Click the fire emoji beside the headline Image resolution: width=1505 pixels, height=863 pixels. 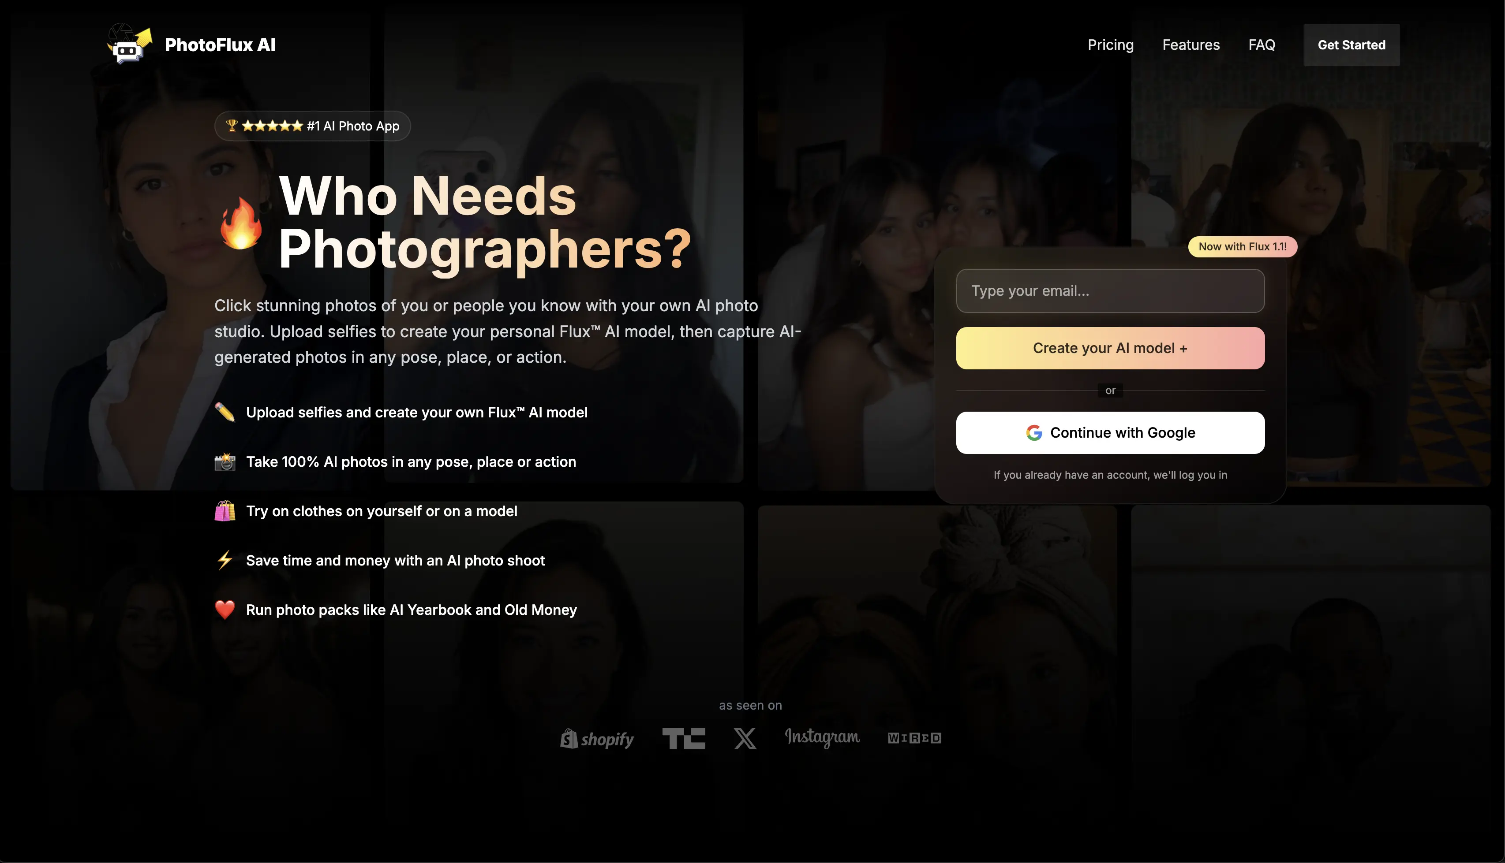(x=241, y=223)
